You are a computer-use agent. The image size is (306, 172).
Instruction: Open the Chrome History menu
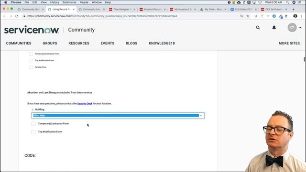pos(55,2)
